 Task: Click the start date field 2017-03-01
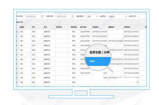pyautogui.click(x=34, y=16)
